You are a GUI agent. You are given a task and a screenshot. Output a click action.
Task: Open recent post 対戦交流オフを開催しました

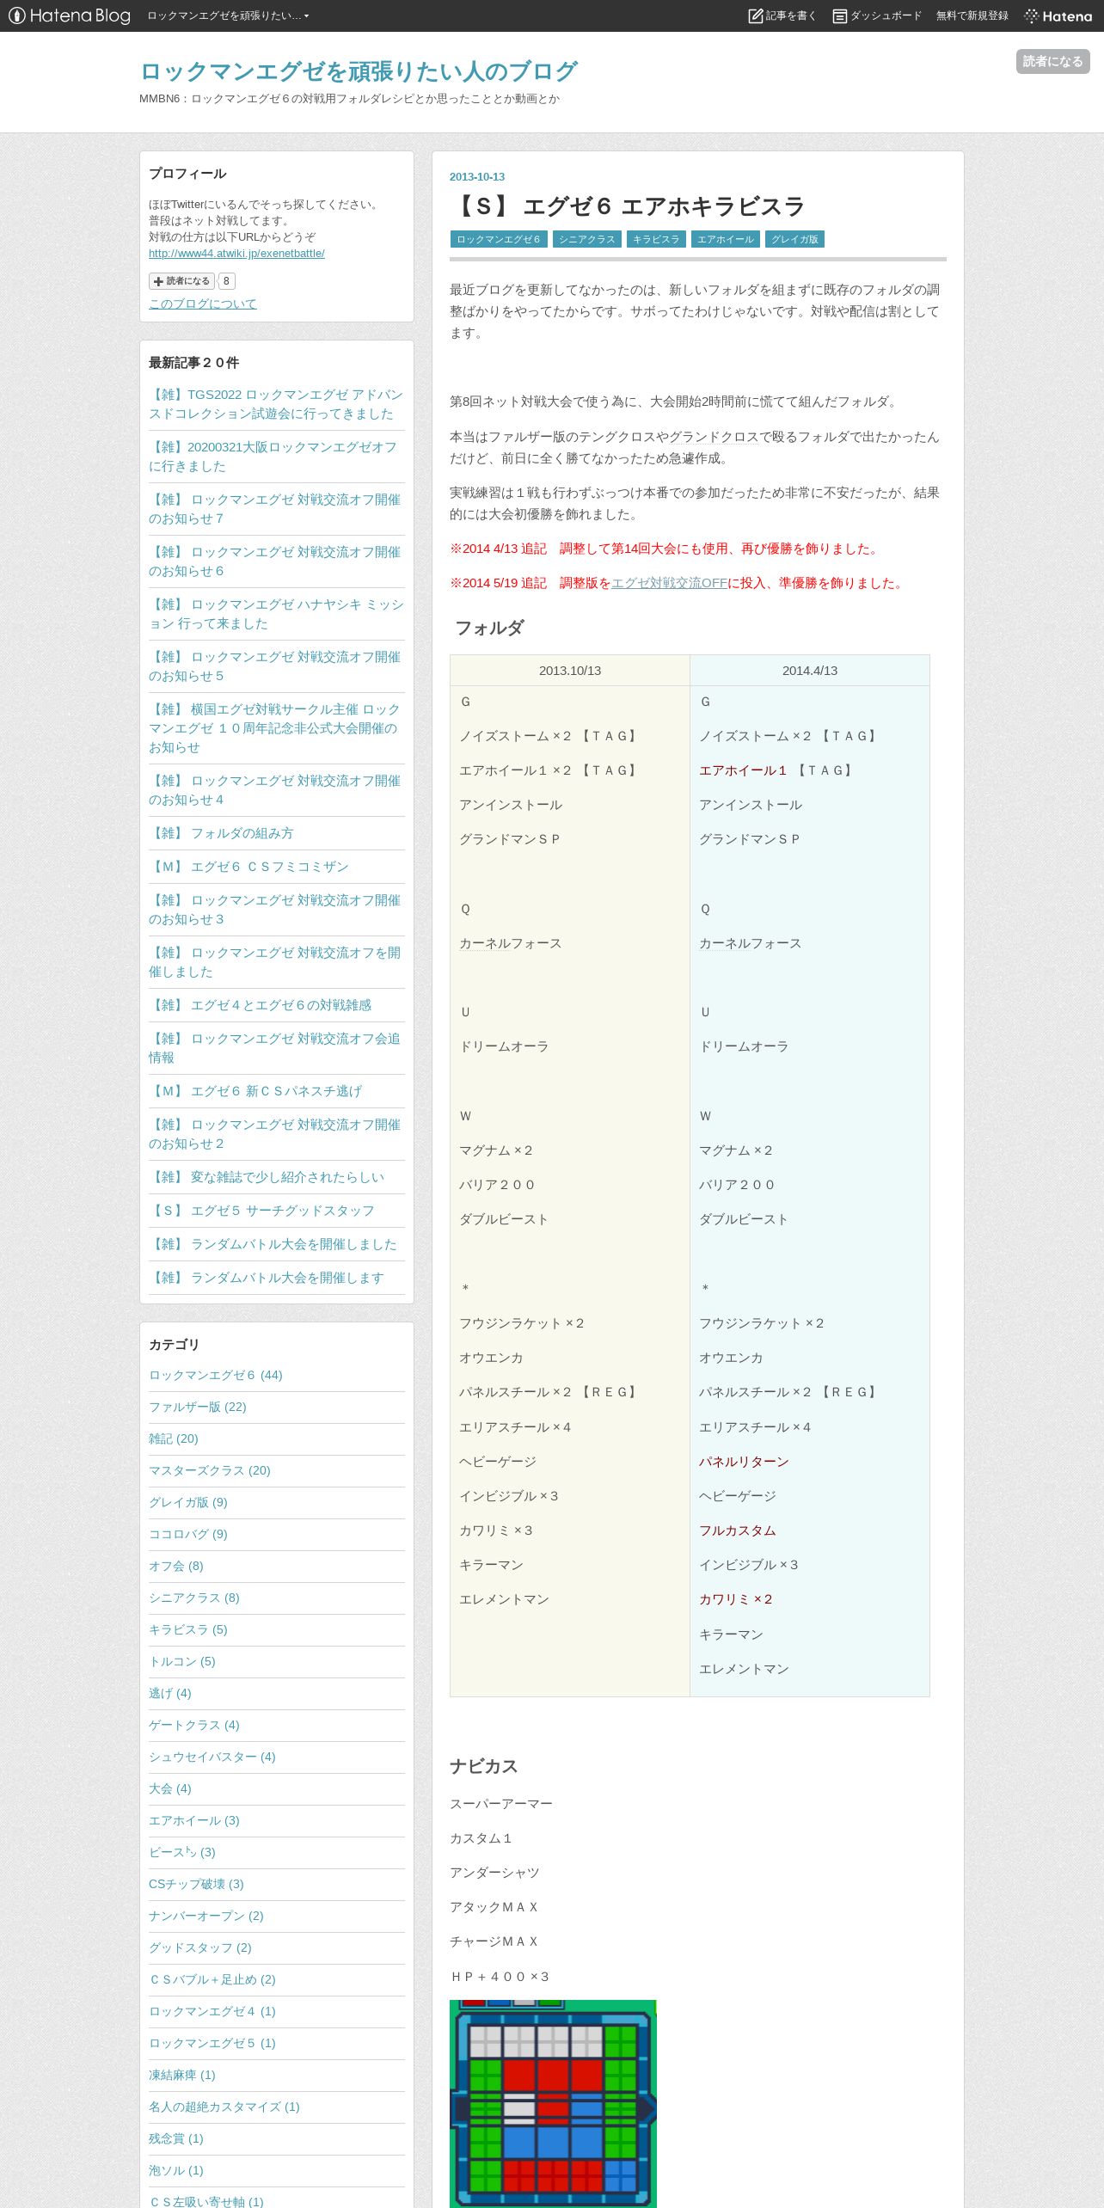click(x=275, y=962)
